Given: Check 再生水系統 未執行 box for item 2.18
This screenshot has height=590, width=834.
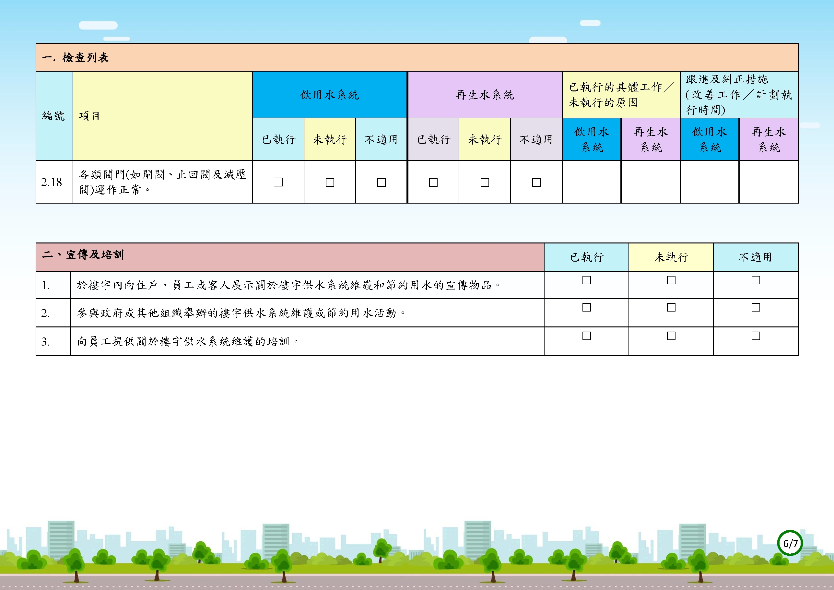Looking at the screenshot, I should [x=485, y=183].
